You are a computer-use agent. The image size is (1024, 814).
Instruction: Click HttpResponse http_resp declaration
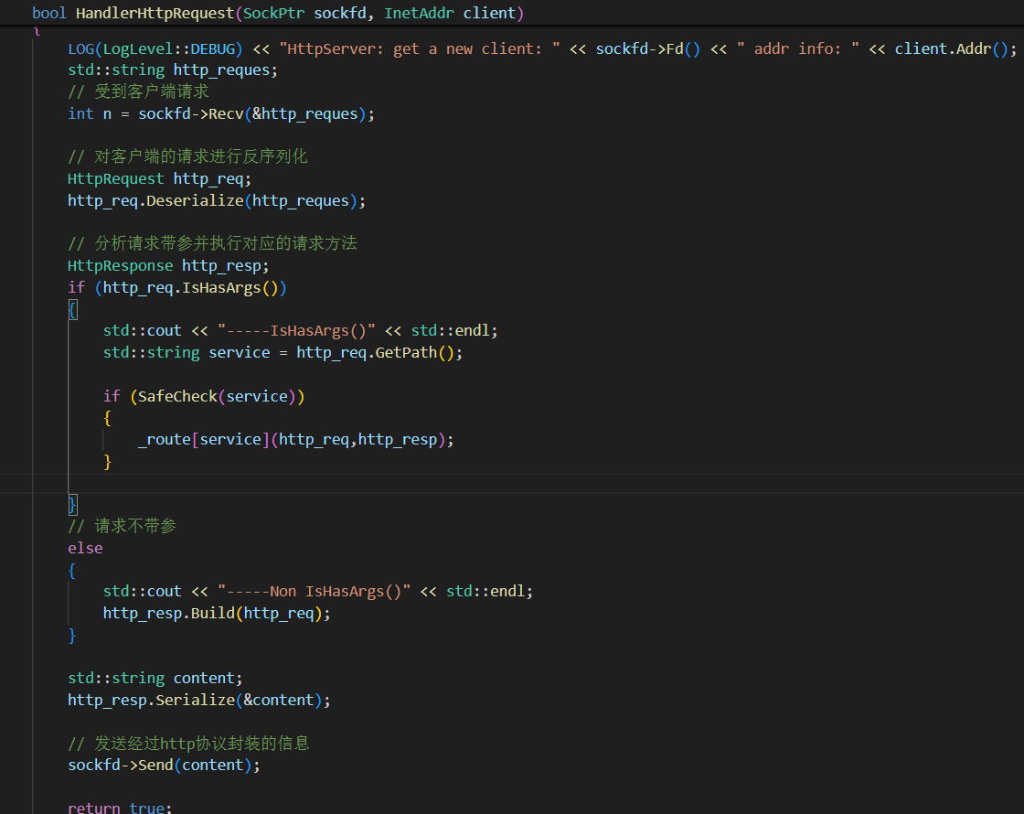(168, 266)
